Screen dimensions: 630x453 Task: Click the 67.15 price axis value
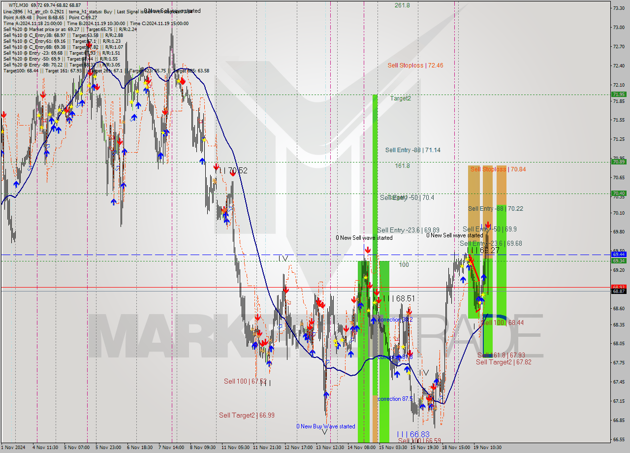(619, 401)
